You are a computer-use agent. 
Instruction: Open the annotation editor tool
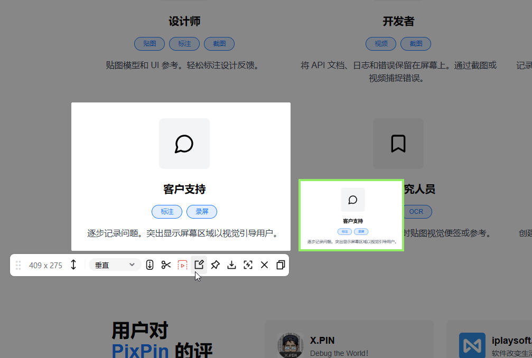[199, 265]
